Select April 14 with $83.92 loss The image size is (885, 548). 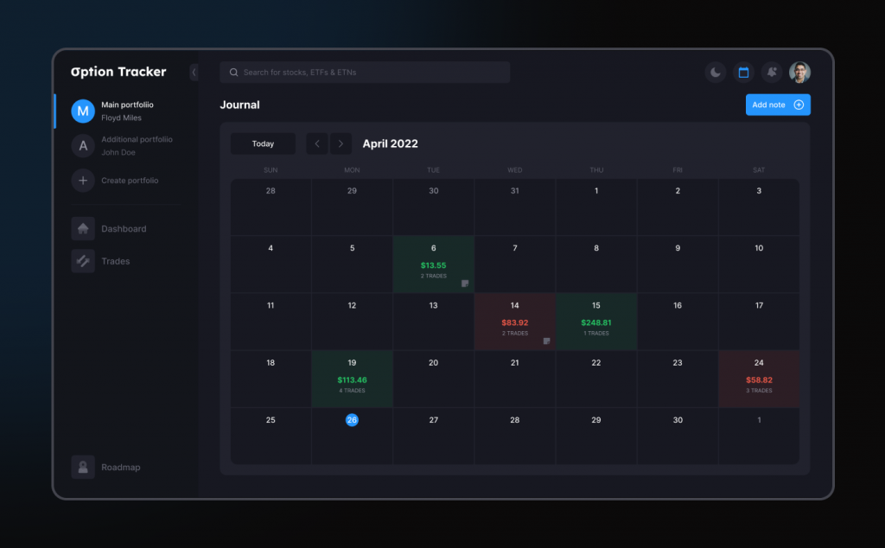(x=515, y=322)
